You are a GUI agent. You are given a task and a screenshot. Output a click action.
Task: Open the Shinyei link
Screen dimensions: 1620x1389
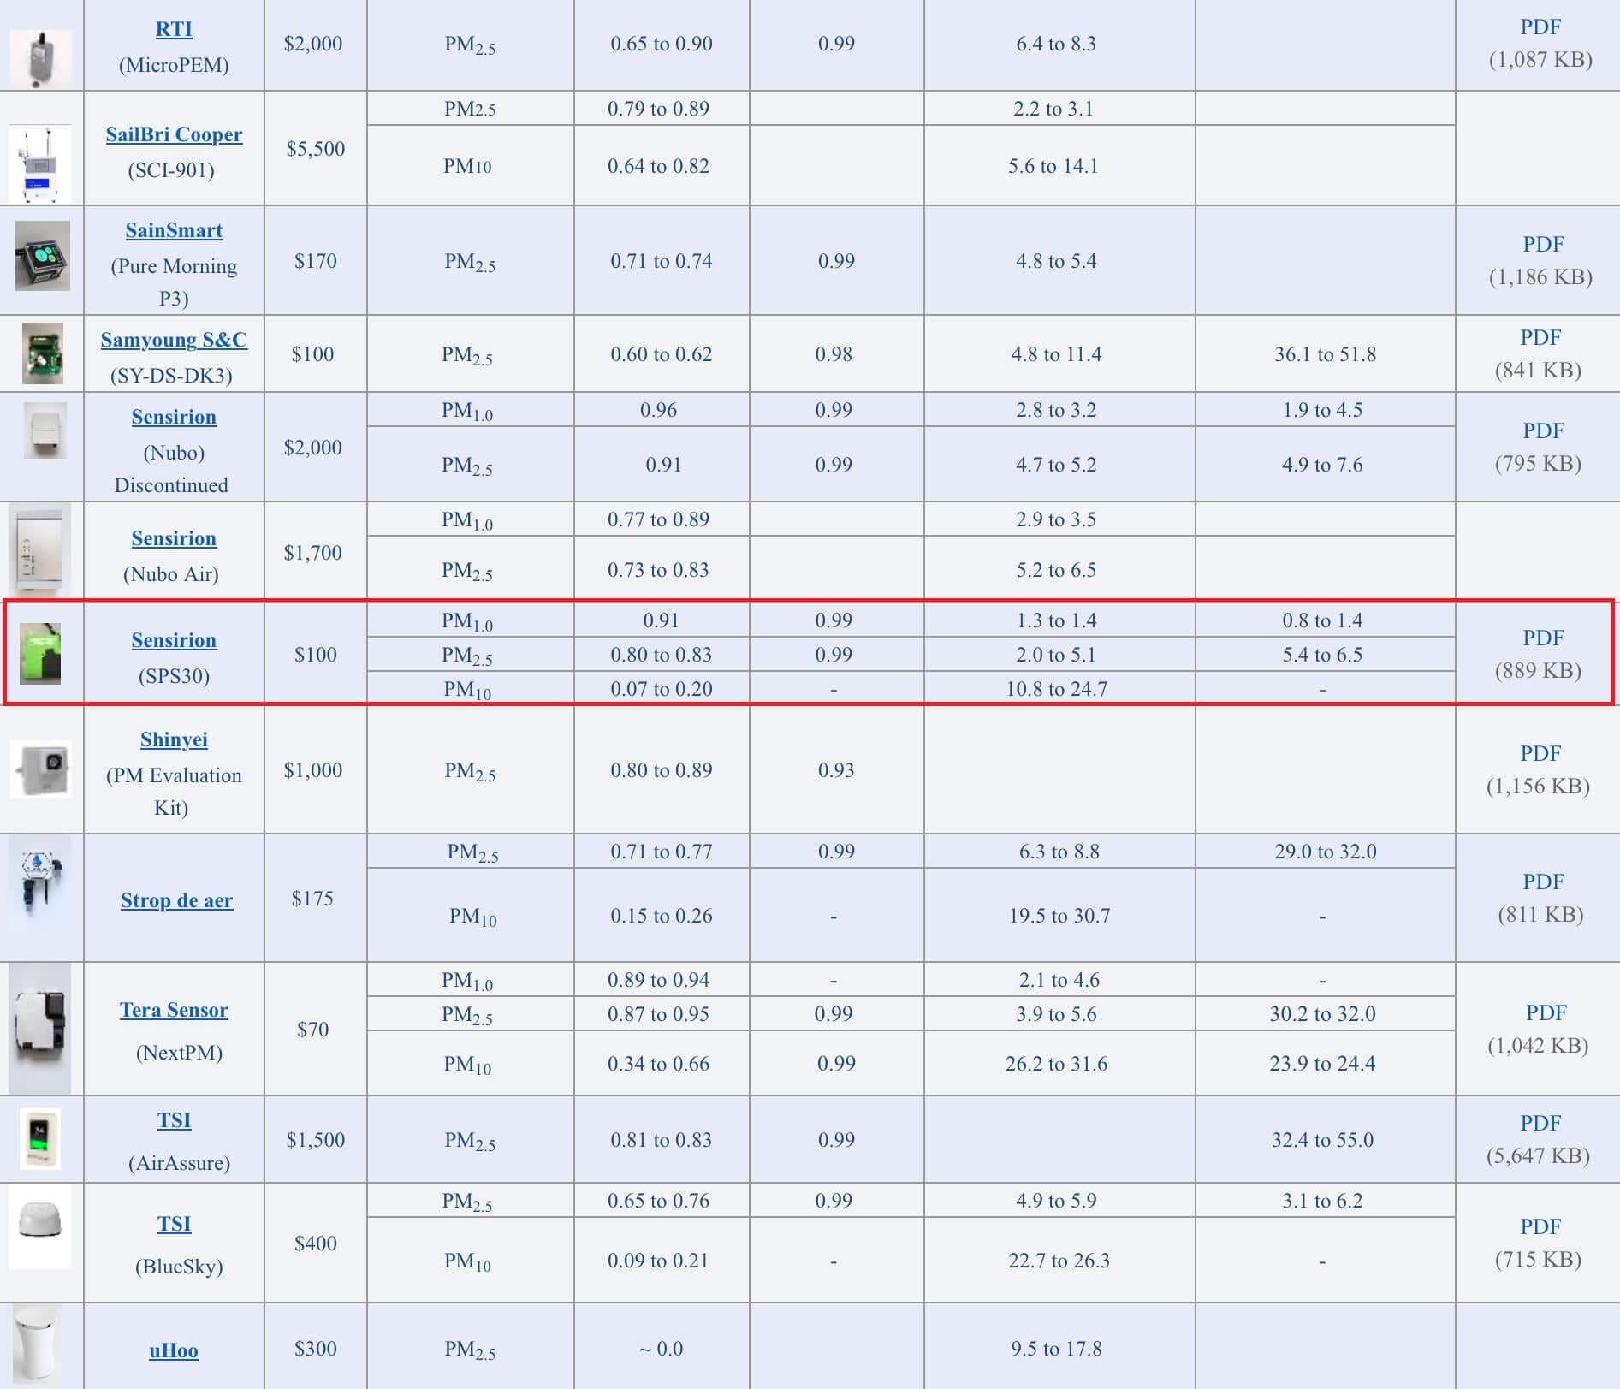click(174, 739)
